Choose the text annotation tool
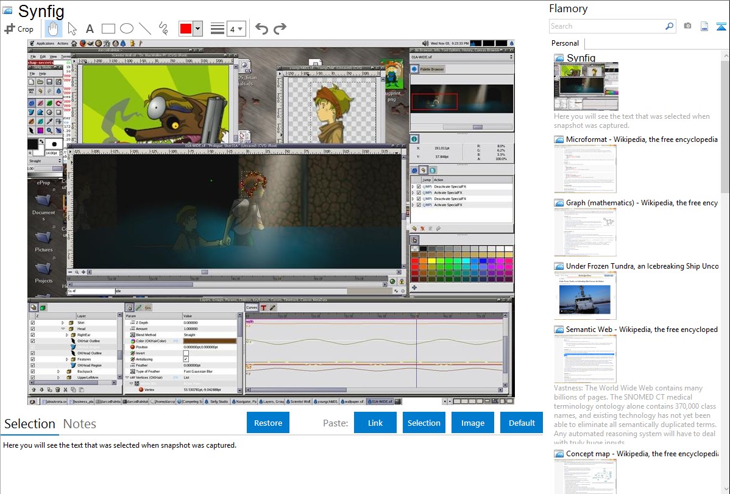This screenshot has height=494, width=730. coord(90,29)
